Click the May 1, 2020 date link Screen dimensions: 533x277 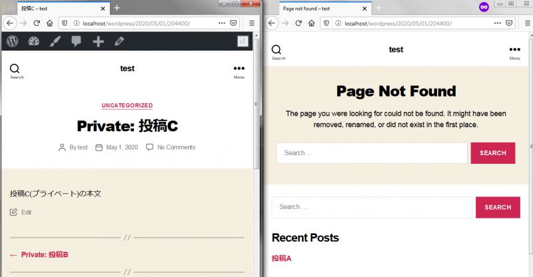tap(122, 147)
